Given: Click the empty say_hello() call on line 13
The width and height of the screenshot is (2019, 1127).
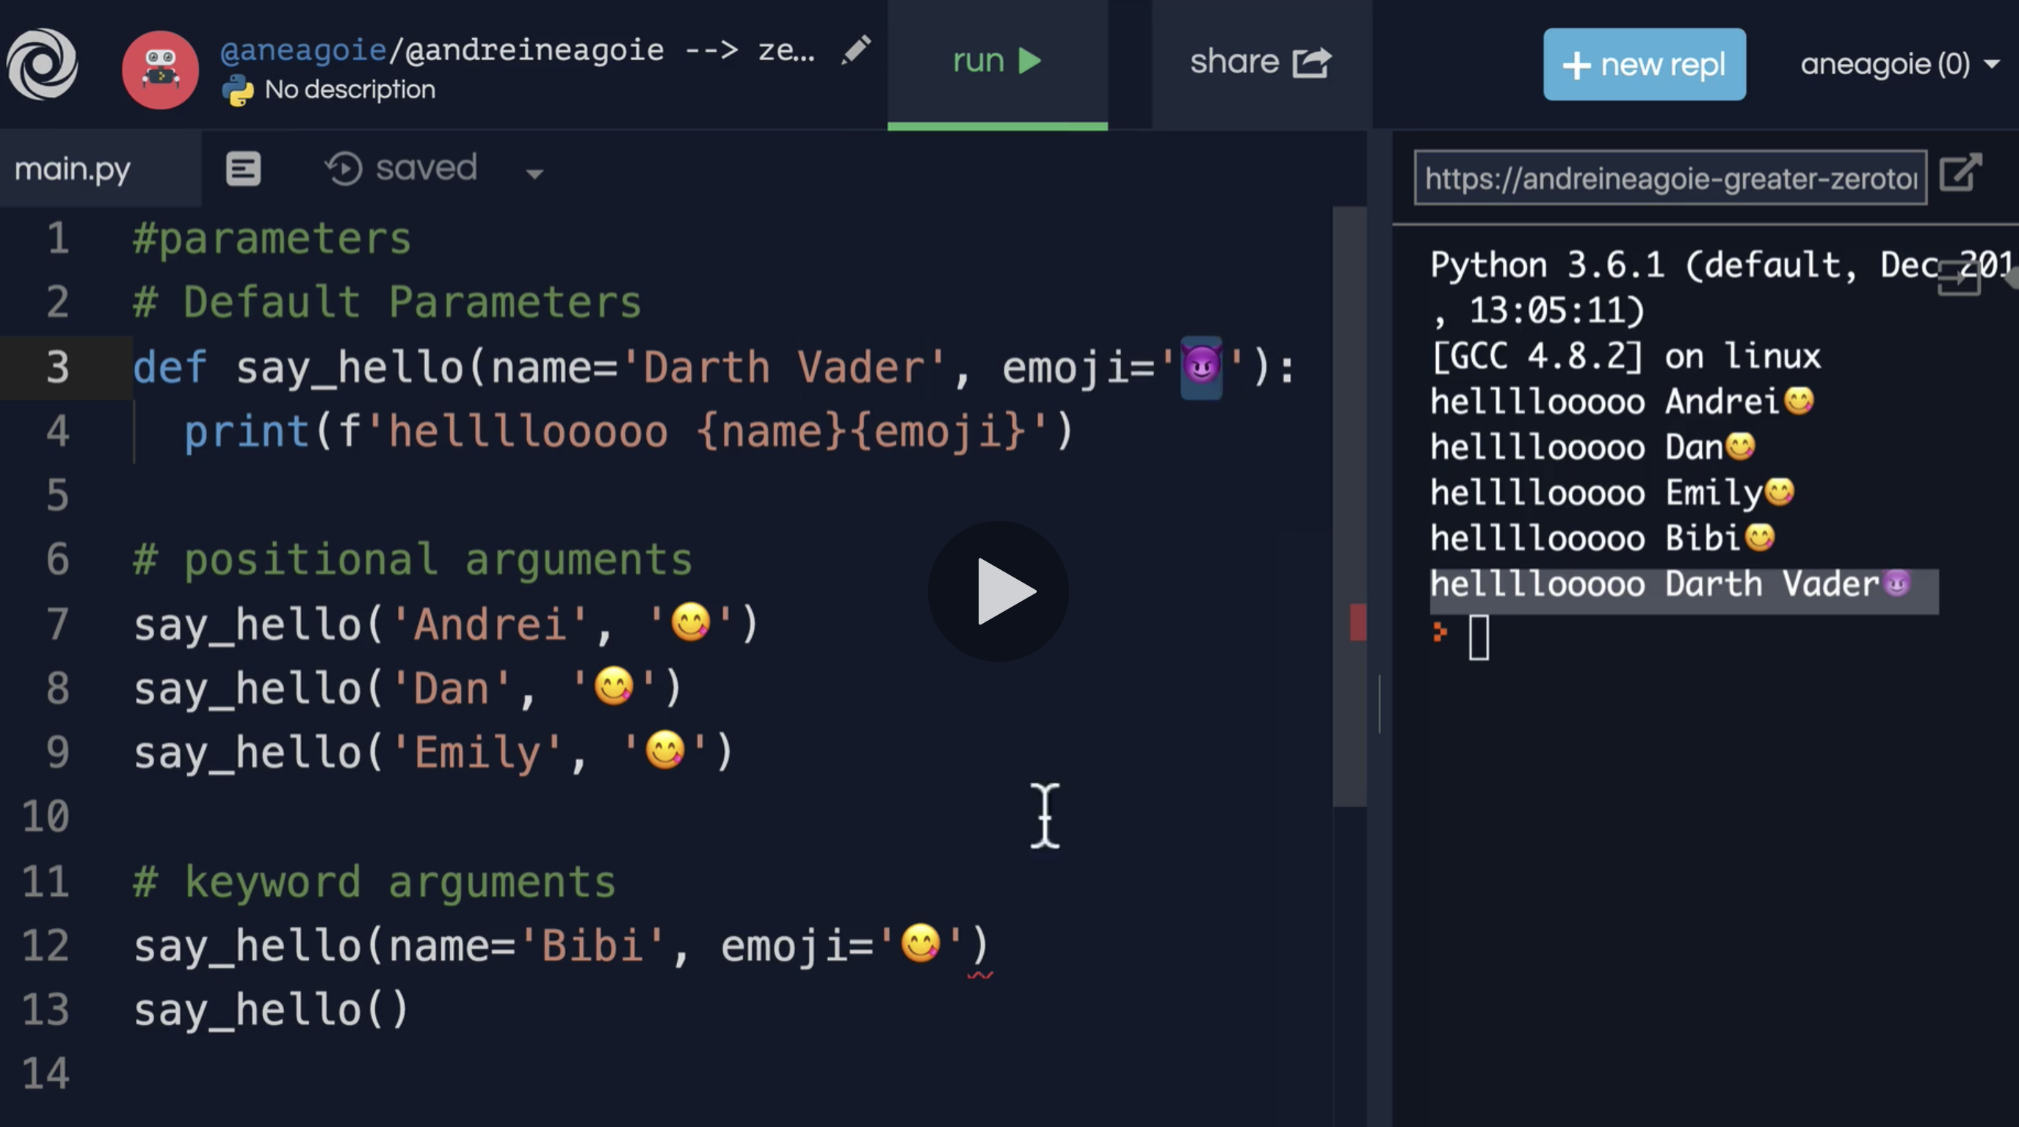Looking at the screenshot, I should pyautogui.click(x=271, y=1010).
